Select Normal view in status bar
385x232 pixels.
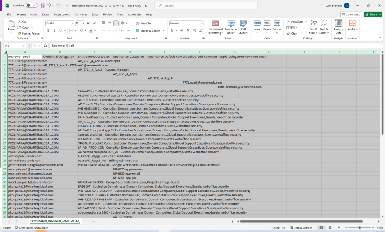321,227
